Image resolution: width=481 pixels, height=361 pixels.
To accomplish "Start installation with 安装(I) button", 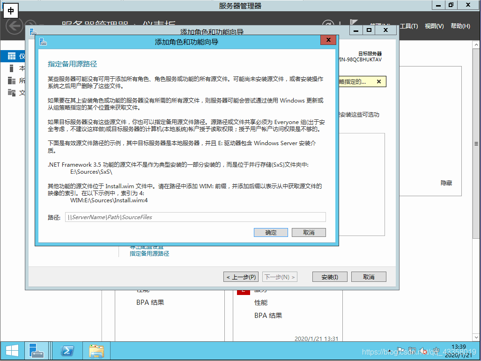I will coord(330,277).
